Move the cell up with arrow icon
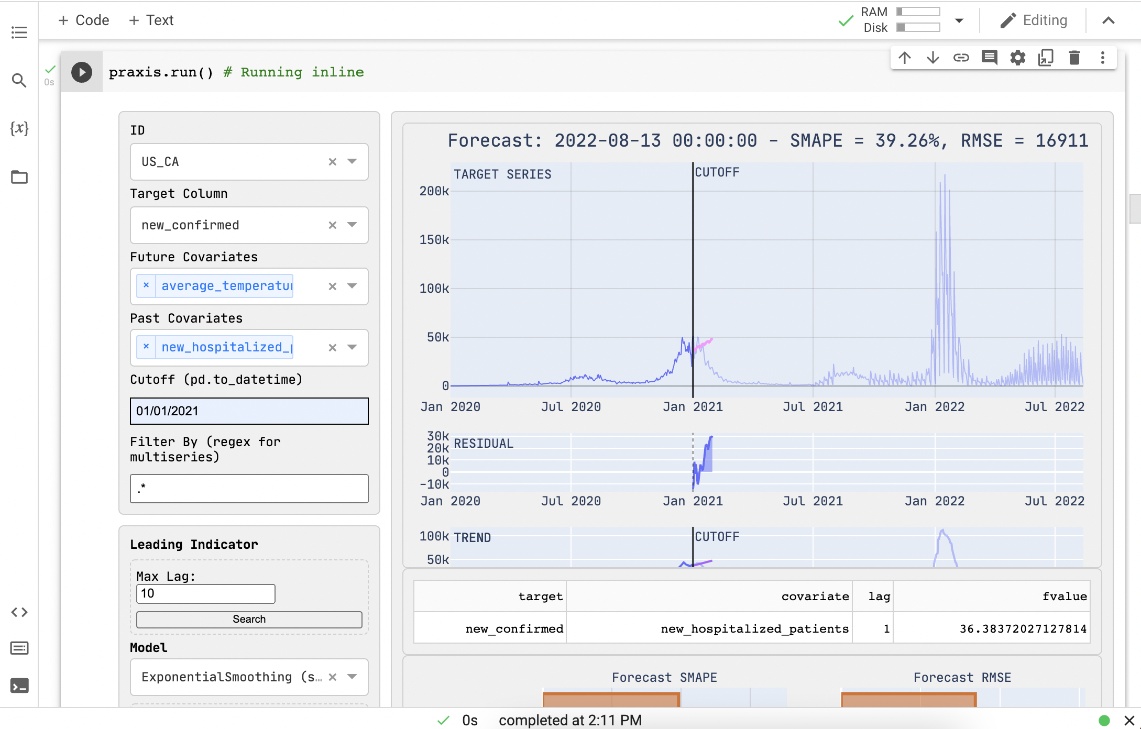1141x729 pixels. point(905,58)
